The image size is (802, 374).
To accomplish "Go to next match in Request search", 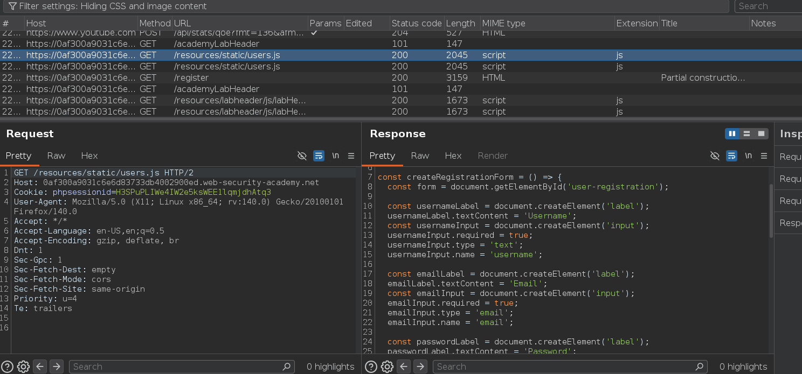I will (x=57, y=366).
